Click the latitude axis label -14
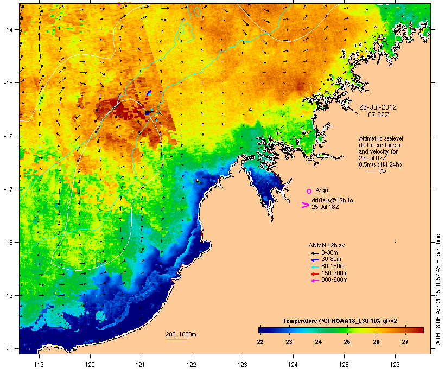Viewport: 445px width, 369px height. (8, 29)
